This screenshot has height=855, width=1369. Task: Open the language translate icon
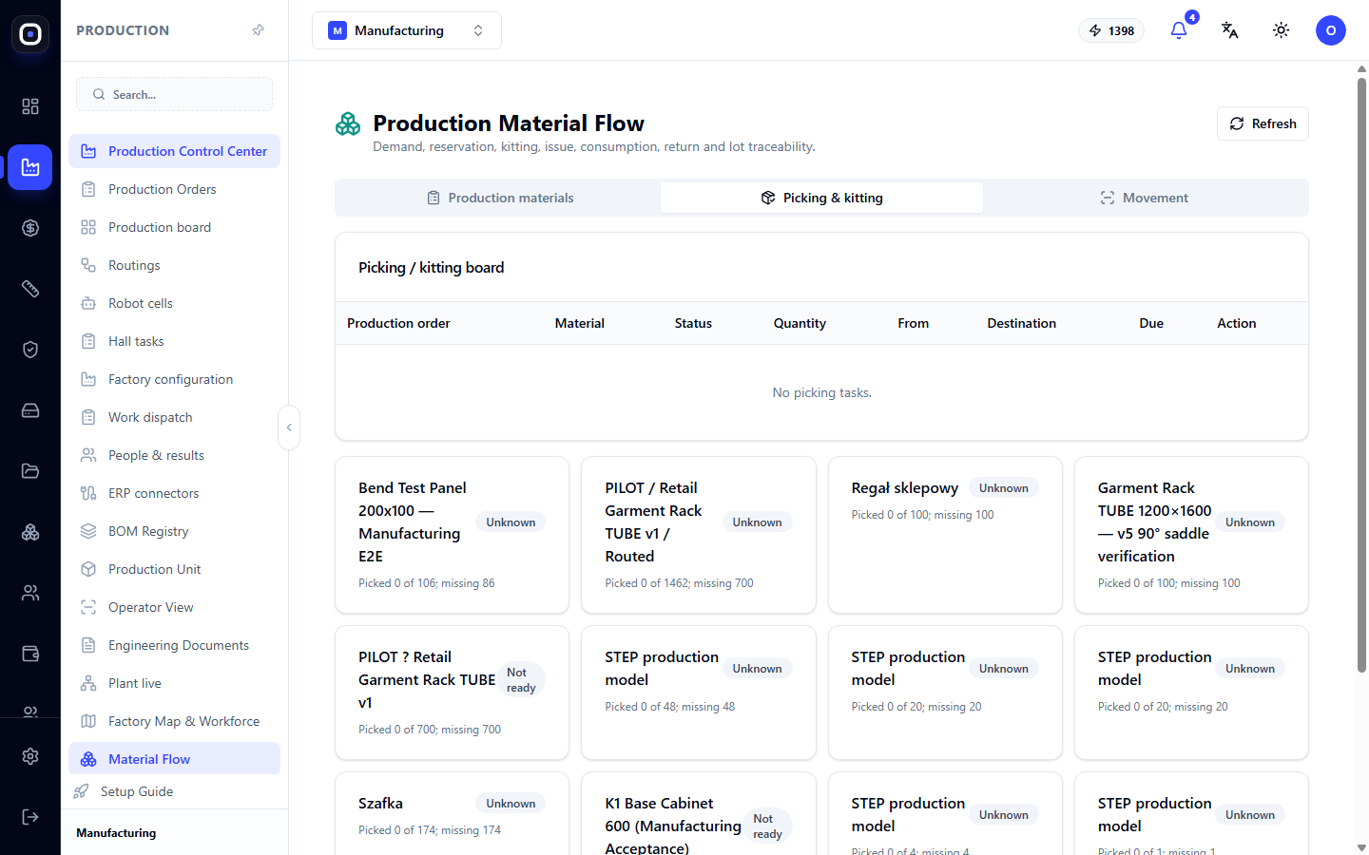1230,30
